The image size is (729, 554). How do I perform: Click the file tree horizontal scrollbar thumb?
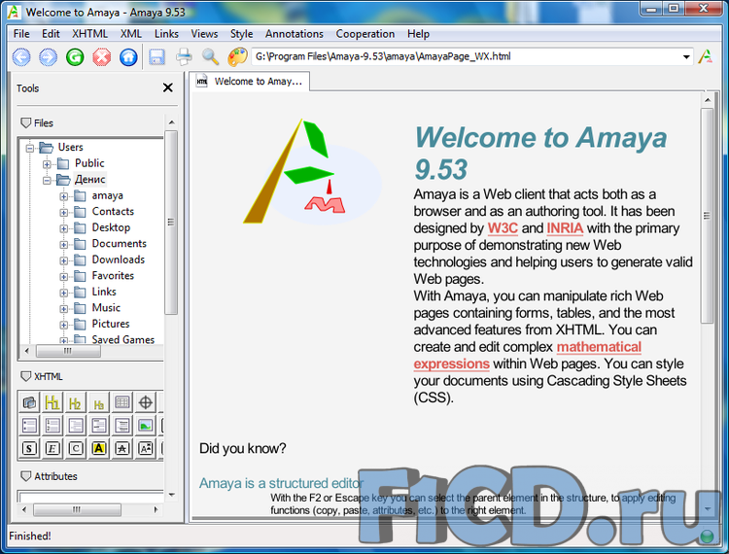click(x=68, y=351)
